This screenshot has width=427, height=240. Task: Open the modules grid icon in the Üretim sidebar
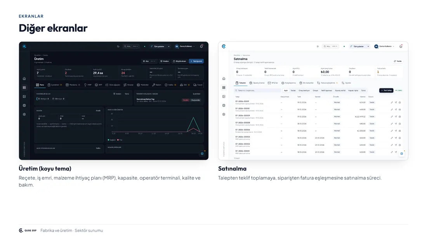point(24,88)
